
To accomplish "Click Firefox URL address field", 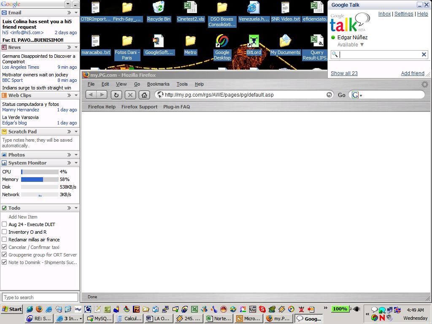I will [x=244, y=95].
